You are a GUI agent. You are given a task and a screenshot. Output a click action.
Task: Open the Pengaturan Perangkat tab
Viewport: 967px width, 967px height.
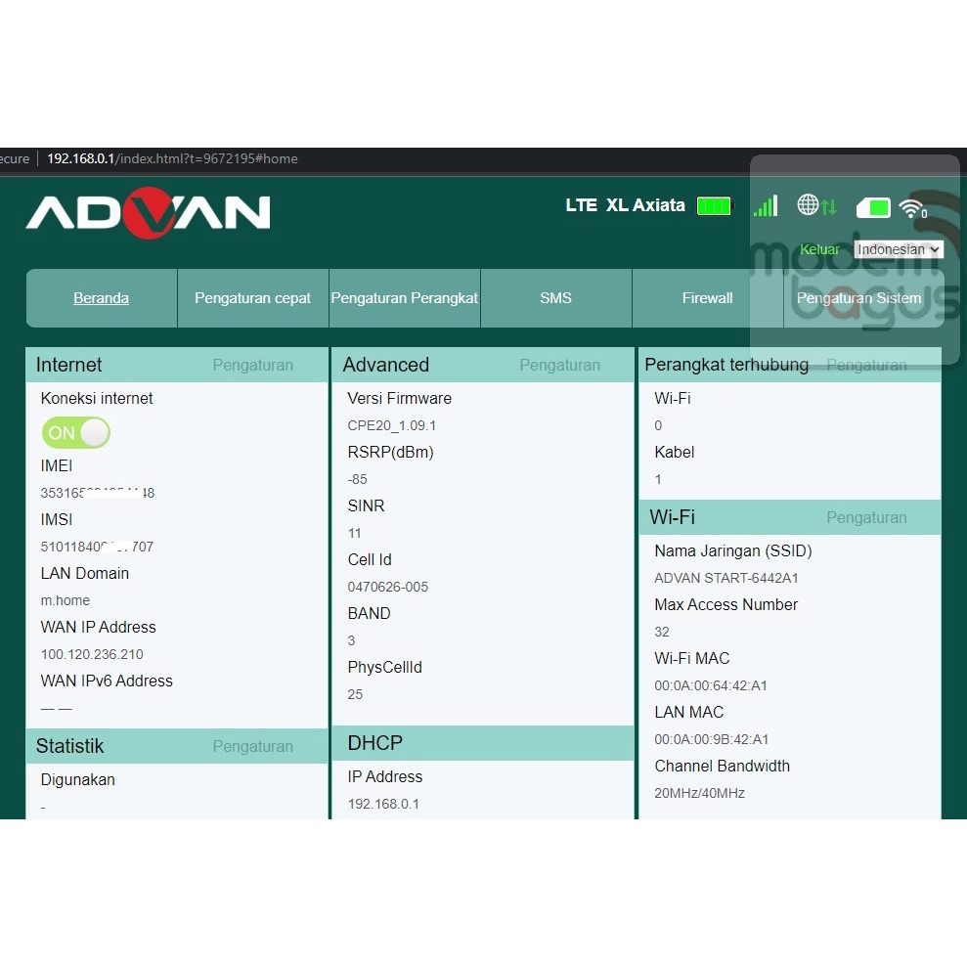coord(404,297)
